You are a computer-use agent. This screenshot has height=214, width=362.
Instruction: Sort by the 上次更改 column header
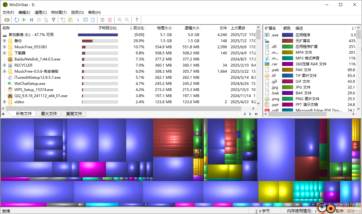coord(242,28)
